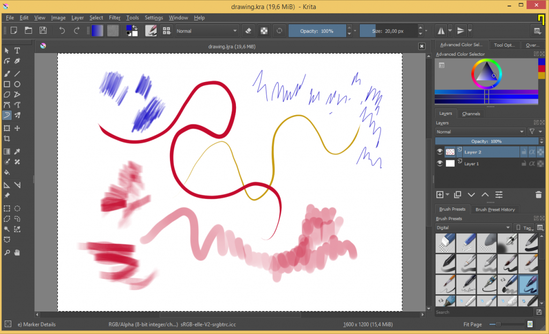Screen dimensions: 549x334
Task: Open the Filter menu
Action: point(114,18)
